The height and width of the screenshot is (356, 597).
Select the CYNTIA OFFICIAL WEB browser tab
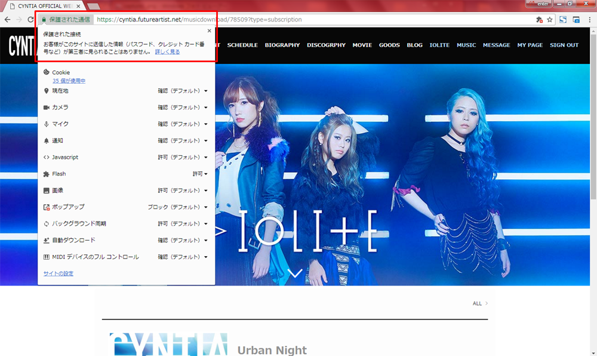click(45, 6)
